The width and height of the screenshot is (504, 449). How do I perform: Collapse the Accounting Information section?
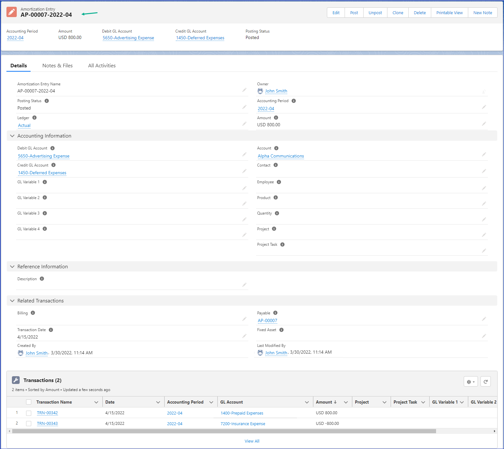point(12,136)
